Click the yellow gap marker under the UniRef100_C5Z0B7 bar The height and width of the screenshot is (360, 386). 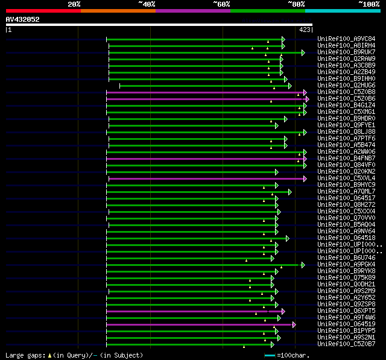(244, 347)
